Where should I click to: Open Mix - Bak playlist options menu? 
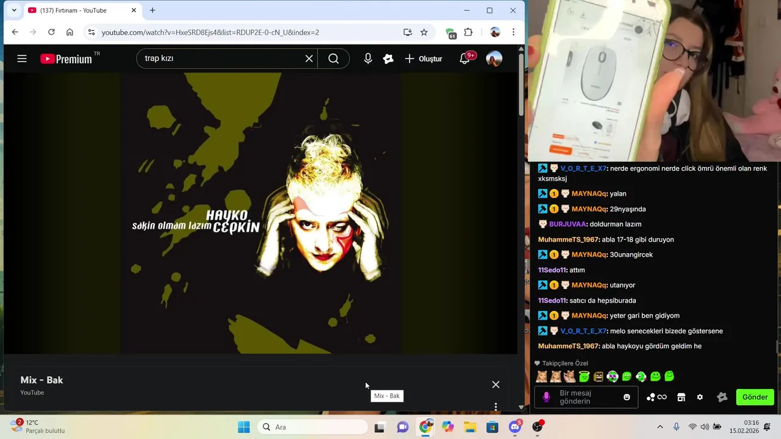(x=495, y=406)
